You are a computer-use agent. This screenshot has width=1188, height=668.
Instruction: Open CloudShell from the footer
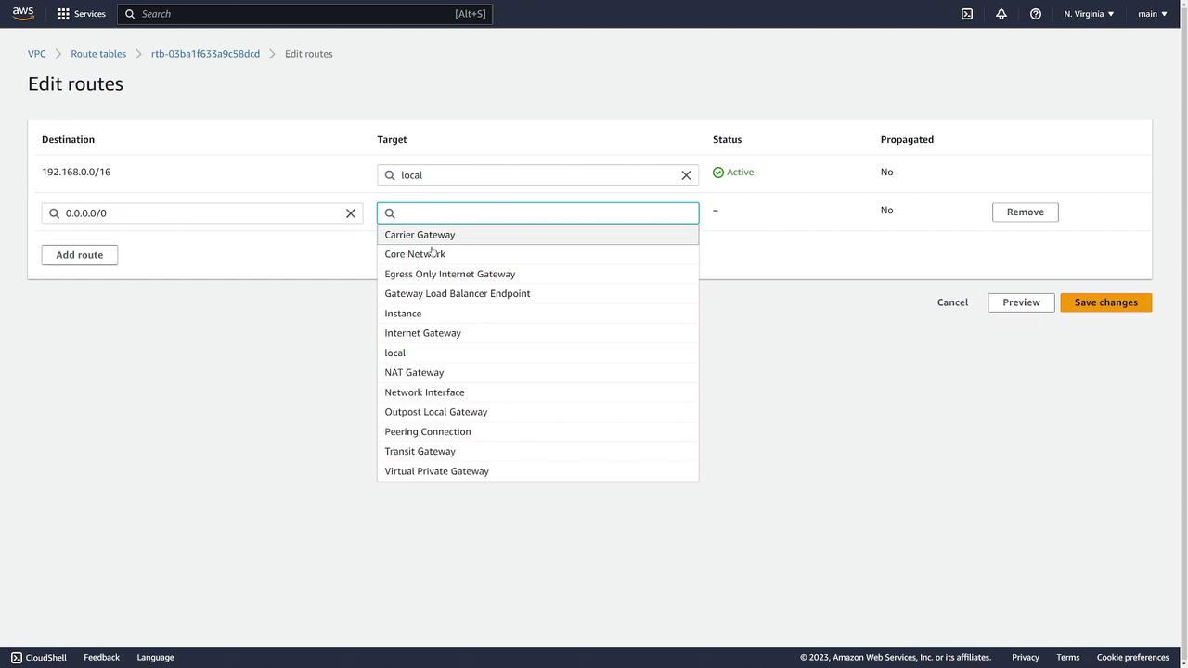pyautogui.click(x=39, y=657)
